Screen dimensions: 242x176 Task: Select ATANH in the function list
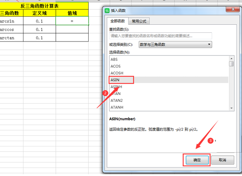(x=169, y=107)
